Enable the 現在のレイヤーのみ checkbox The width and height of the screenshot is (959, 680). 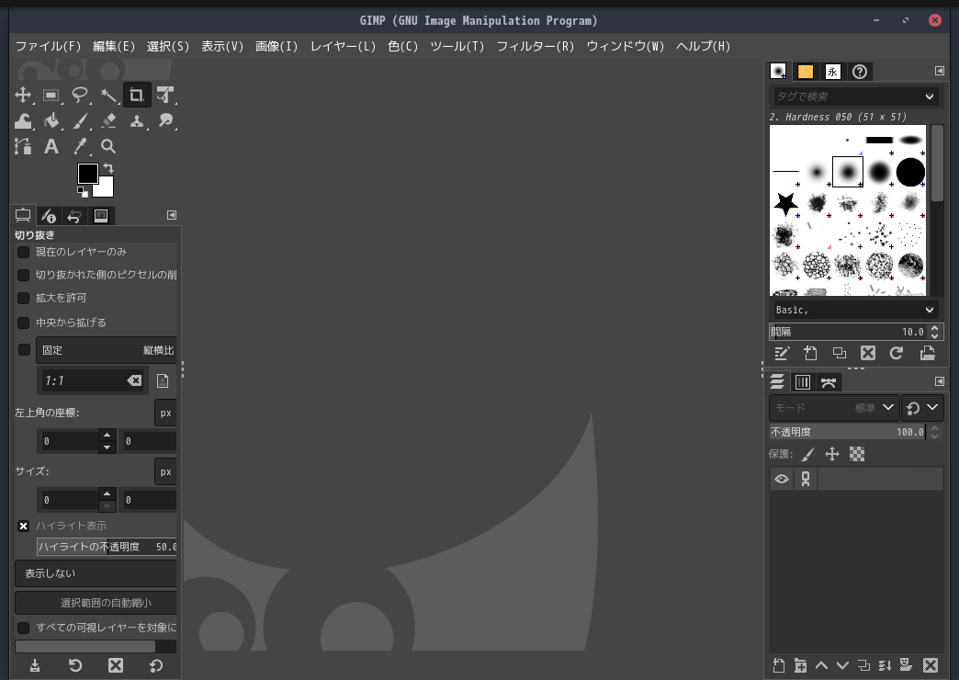coord(24,252)
